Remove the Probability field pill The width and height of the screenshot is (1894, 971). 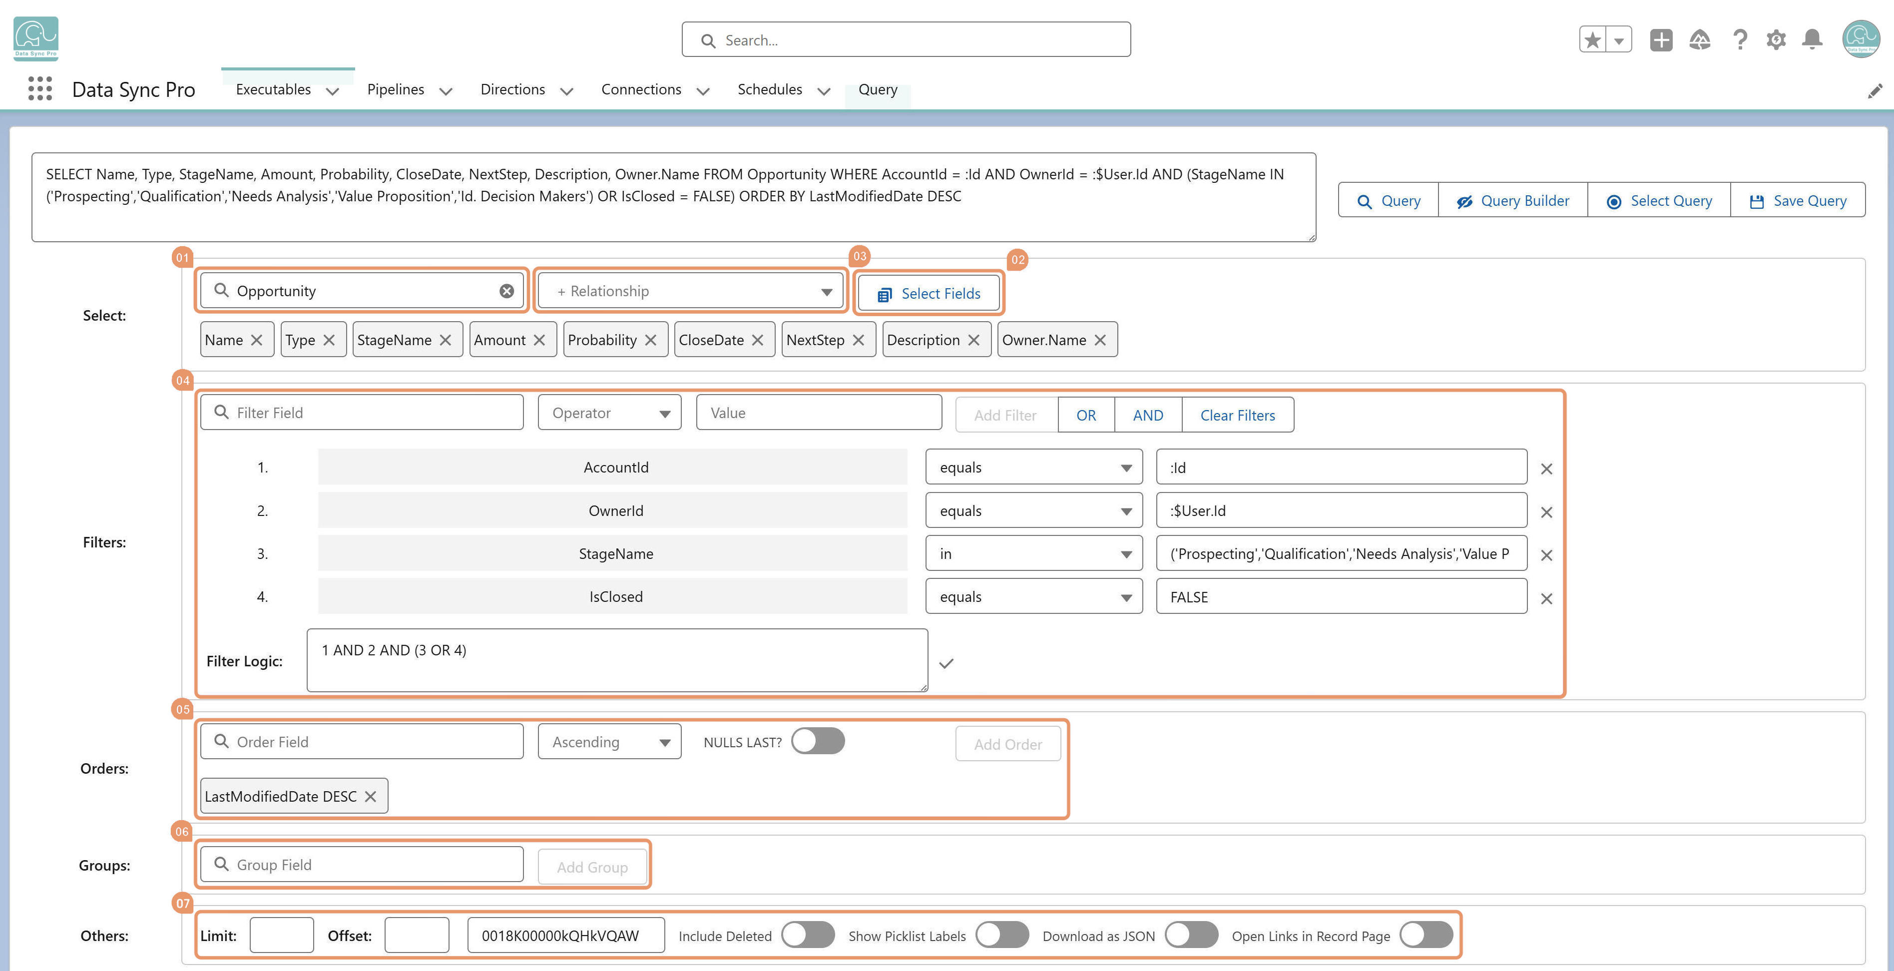[651, 340]
